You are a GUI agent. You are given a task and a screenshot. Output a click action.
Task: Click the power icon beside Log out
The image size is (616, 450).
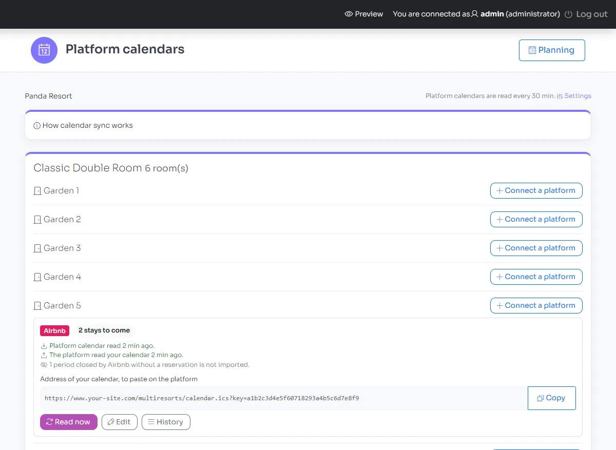pos(568,14)
